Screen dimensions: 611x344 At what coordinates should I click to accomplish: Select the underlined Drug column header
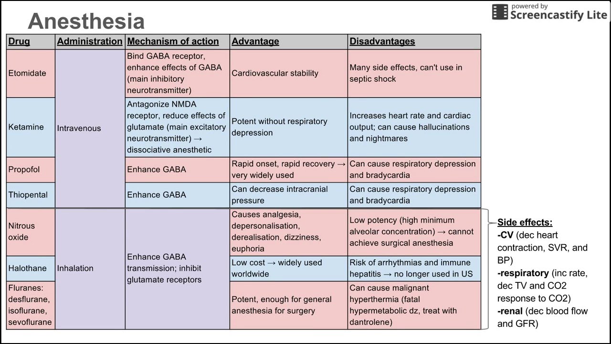click(19, 42)
